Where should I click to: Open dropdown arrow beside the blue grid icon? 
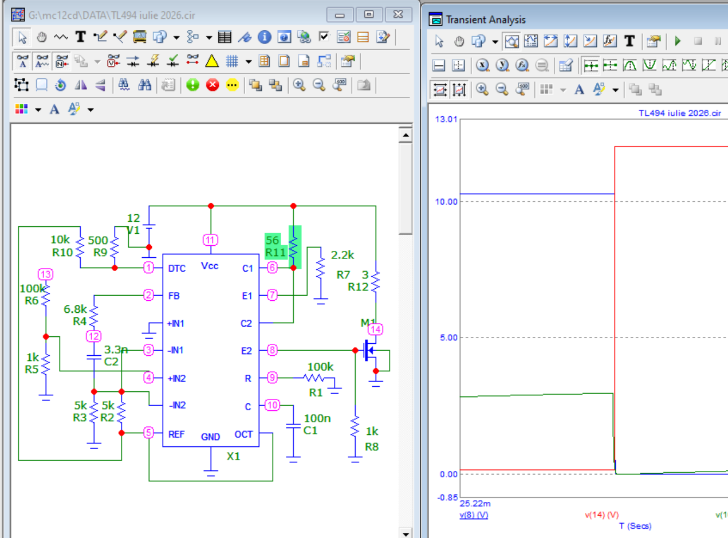pos(248,62)
